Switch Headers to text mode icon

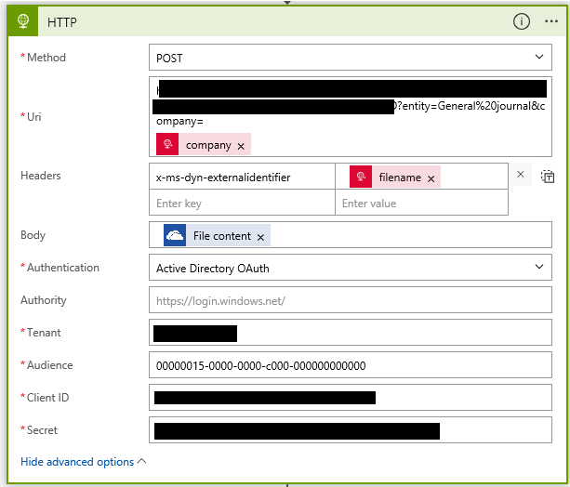(x=548, y=177)
